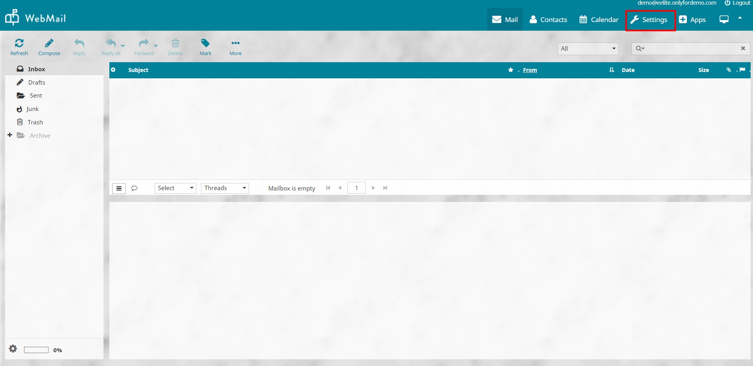Screen dimensions: 753x366
Task: Sort by the From column header
Action: [x=530, y=70]
